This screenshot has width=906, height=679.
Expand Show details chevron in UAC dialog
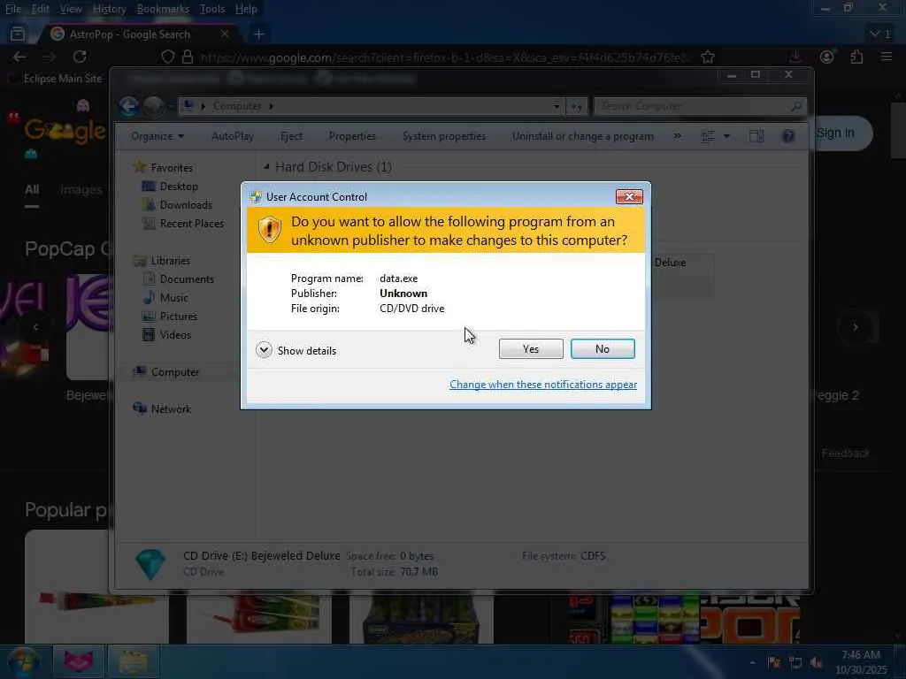click(264, 350)
